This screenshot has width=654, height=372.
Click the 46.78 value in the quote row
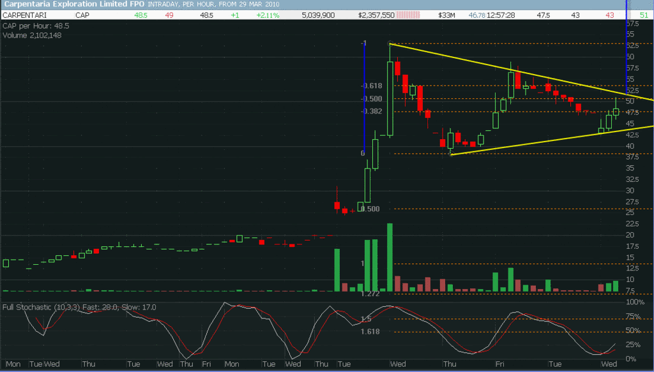[x=476, y=15]
